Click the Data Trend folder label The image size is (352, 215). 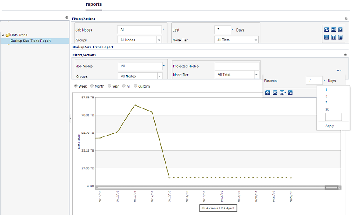tap(19, 35)
